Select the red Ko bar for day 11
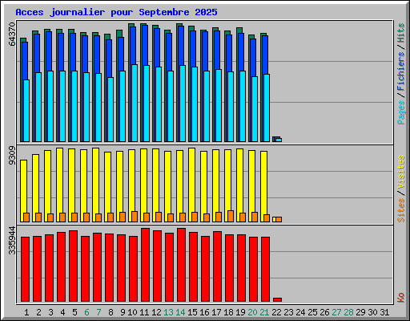The width and height of the screenshot is (410, 321). coord(145,265)
